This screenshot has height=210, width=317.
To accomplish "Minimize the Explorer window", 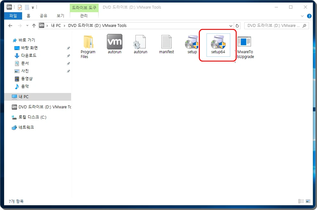I will pos(276,7).
